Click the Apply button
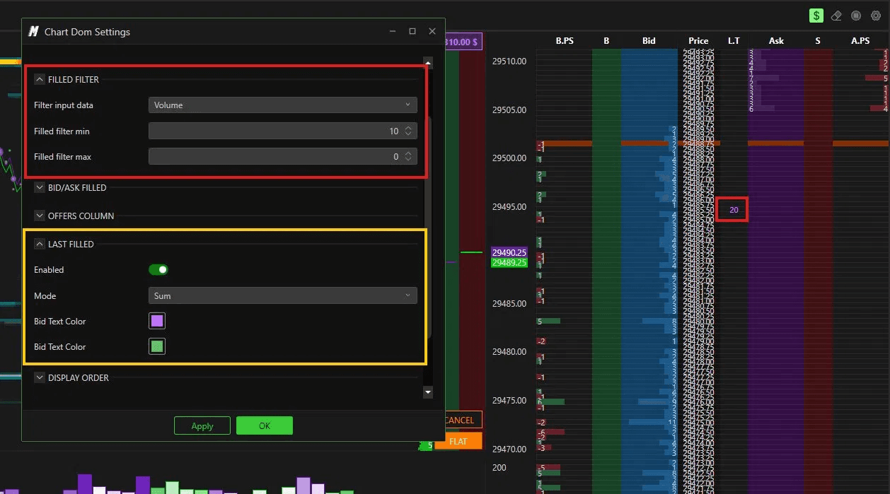Screen dimensions: 890x494 (202, 425)
